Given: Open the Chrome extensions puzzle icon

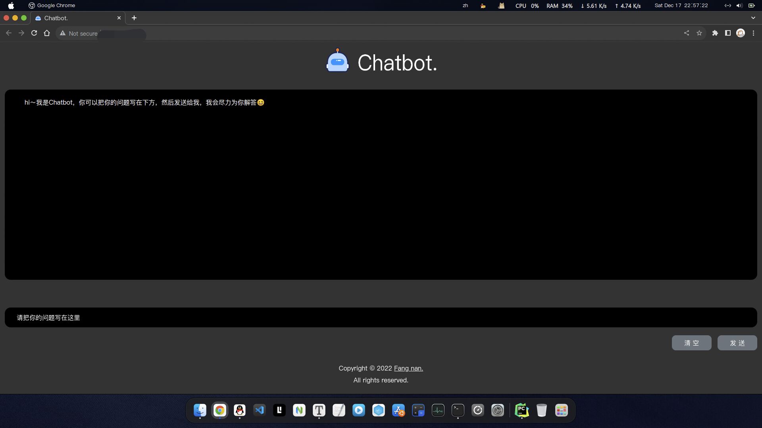Looking at the screenshot, I should coord(715,33).
